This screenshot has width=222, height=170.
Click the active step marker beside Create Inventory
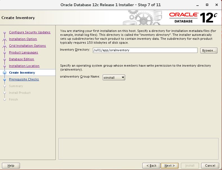click(5, 73)
